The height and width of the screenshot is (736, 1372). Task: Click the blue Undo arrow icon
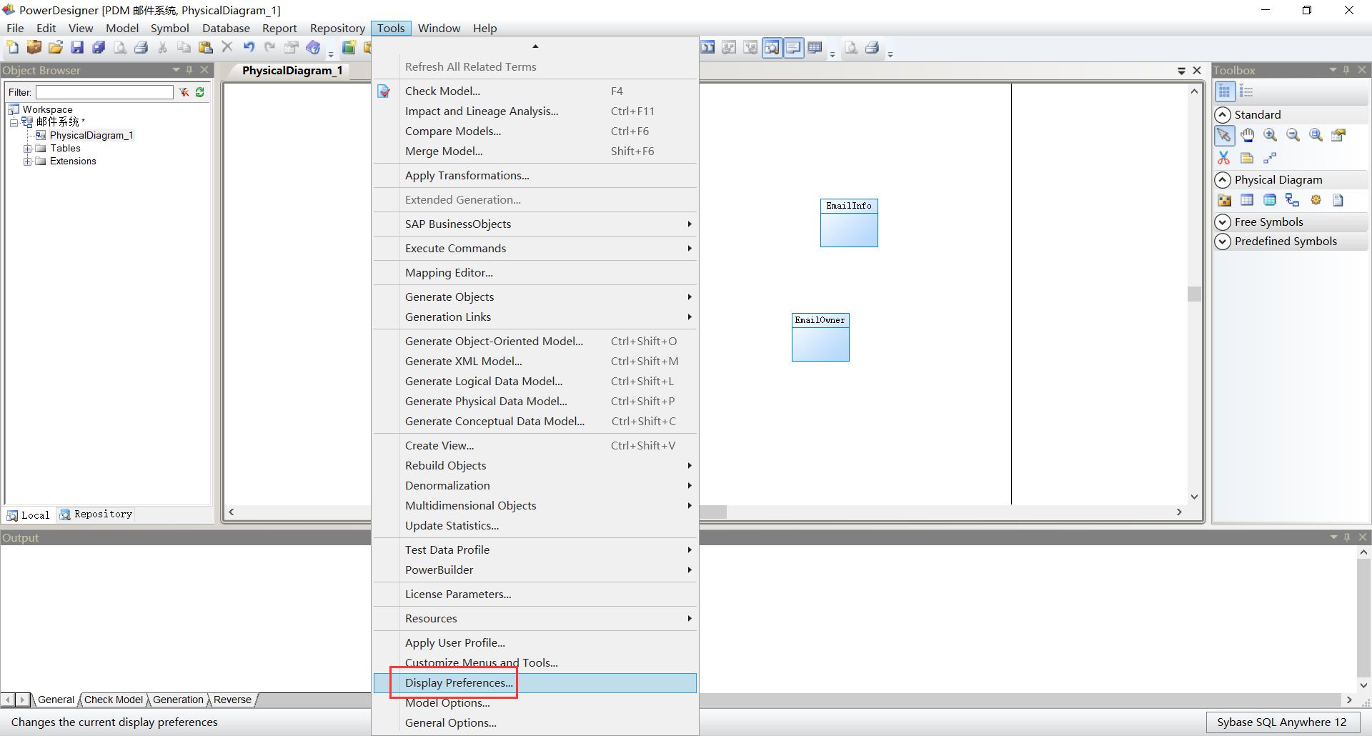point(249,48)
